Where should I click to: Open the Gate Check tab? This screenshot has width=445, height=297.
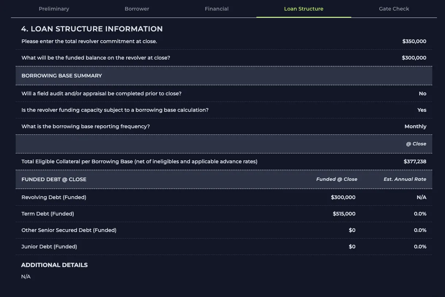click(x=394, y=9)
